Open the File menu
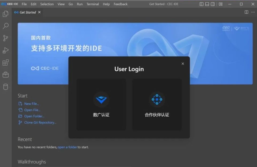This screenshot has width=257, height=167. (24, 4)
